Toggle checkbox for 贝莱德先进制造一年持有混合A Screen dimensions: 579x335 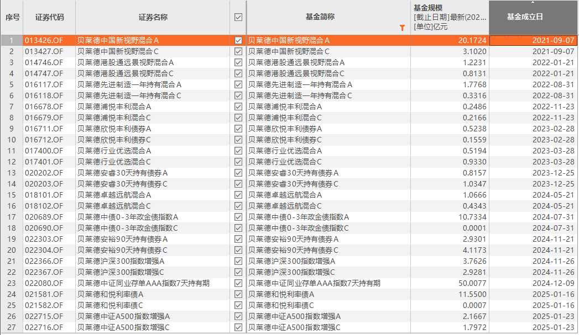coord(238,85)
